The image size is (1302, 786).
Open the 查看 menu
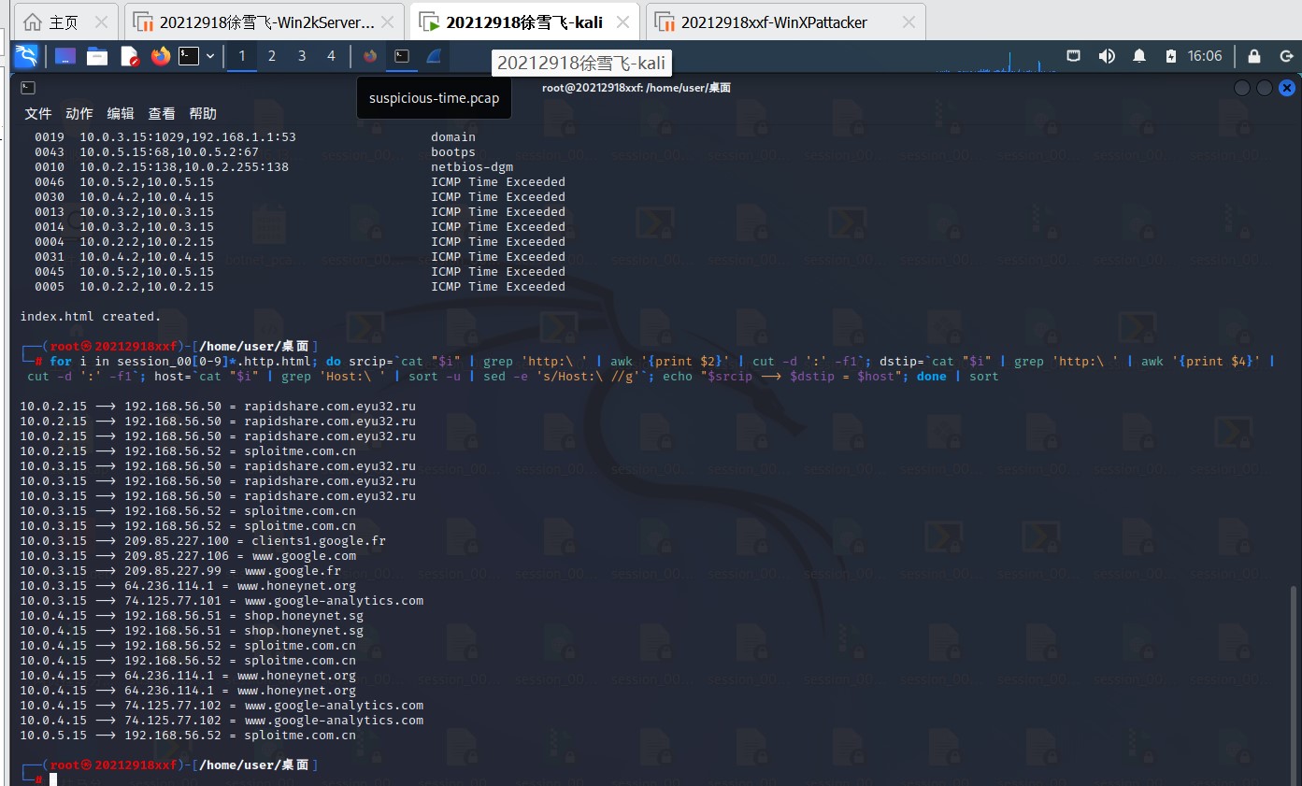[x=162, y=113]
